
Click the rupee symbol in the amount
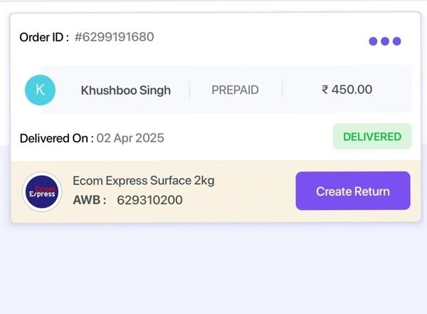[325, 90]
